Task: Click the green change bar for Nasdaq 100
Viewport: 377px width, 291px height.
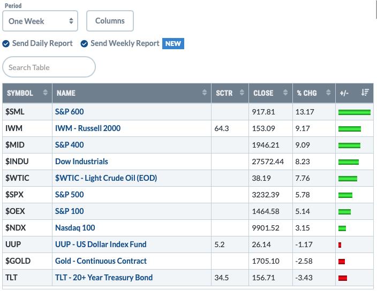Action: click(x=342, y=228)
